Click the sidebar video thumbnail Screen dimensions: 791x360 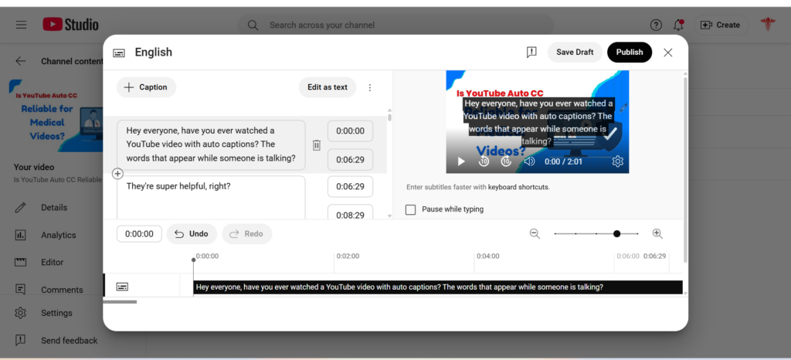coord(56,115)
